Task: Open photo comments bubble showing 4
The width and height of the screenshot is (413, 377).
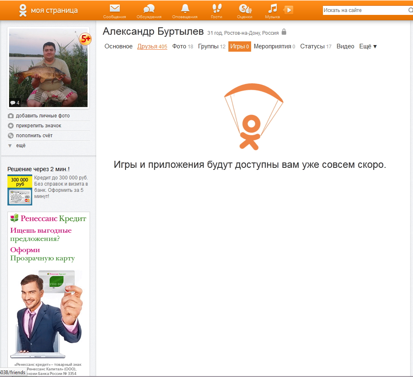Action: pyautogui.click(x=15, y=103)
